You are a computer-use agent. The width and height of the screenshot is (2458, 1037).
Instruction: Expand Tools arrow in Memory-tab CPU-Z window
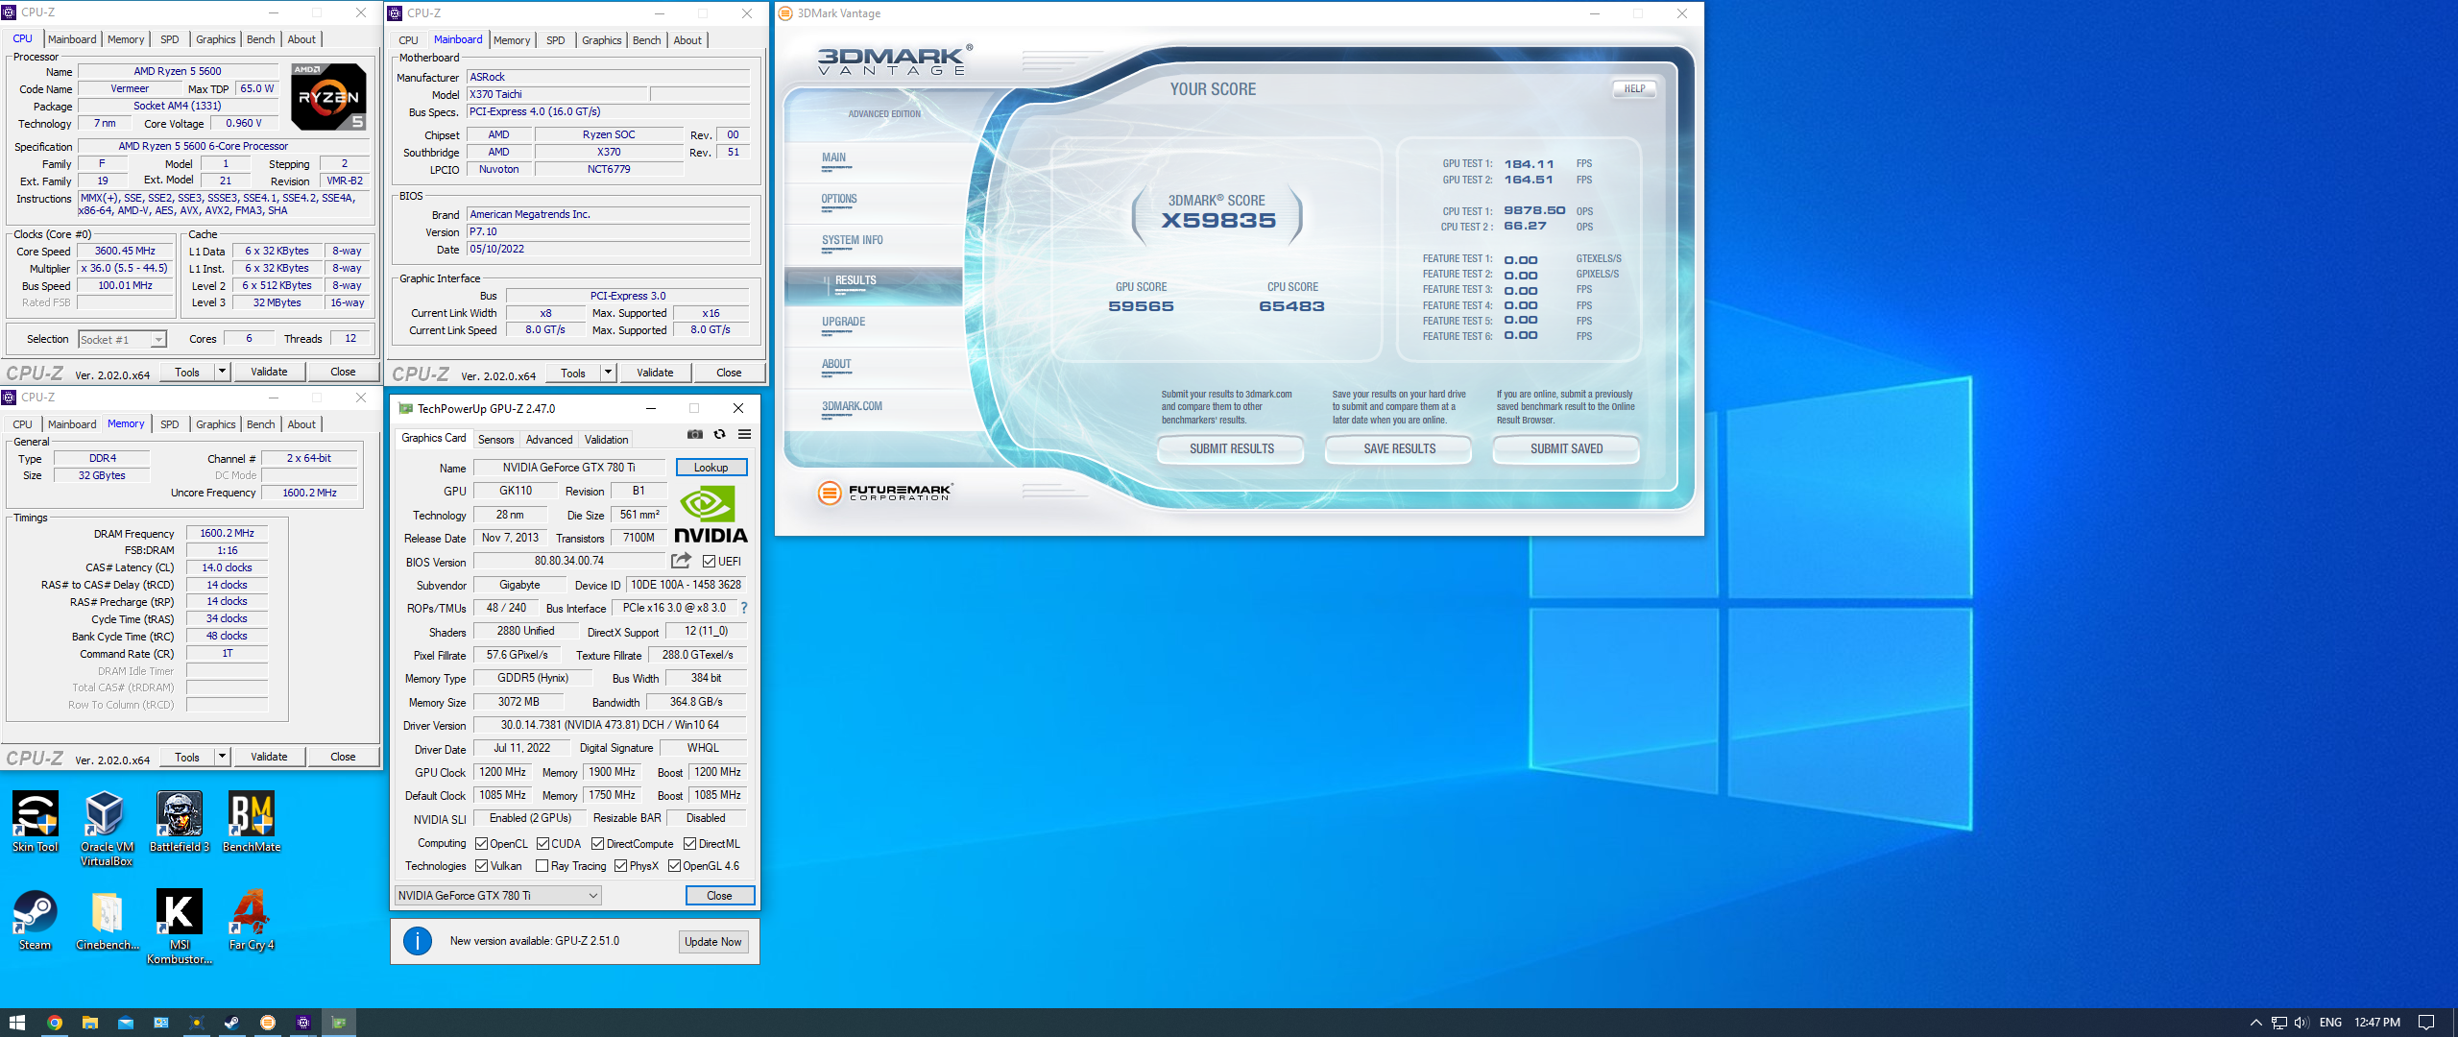(222, 757)
